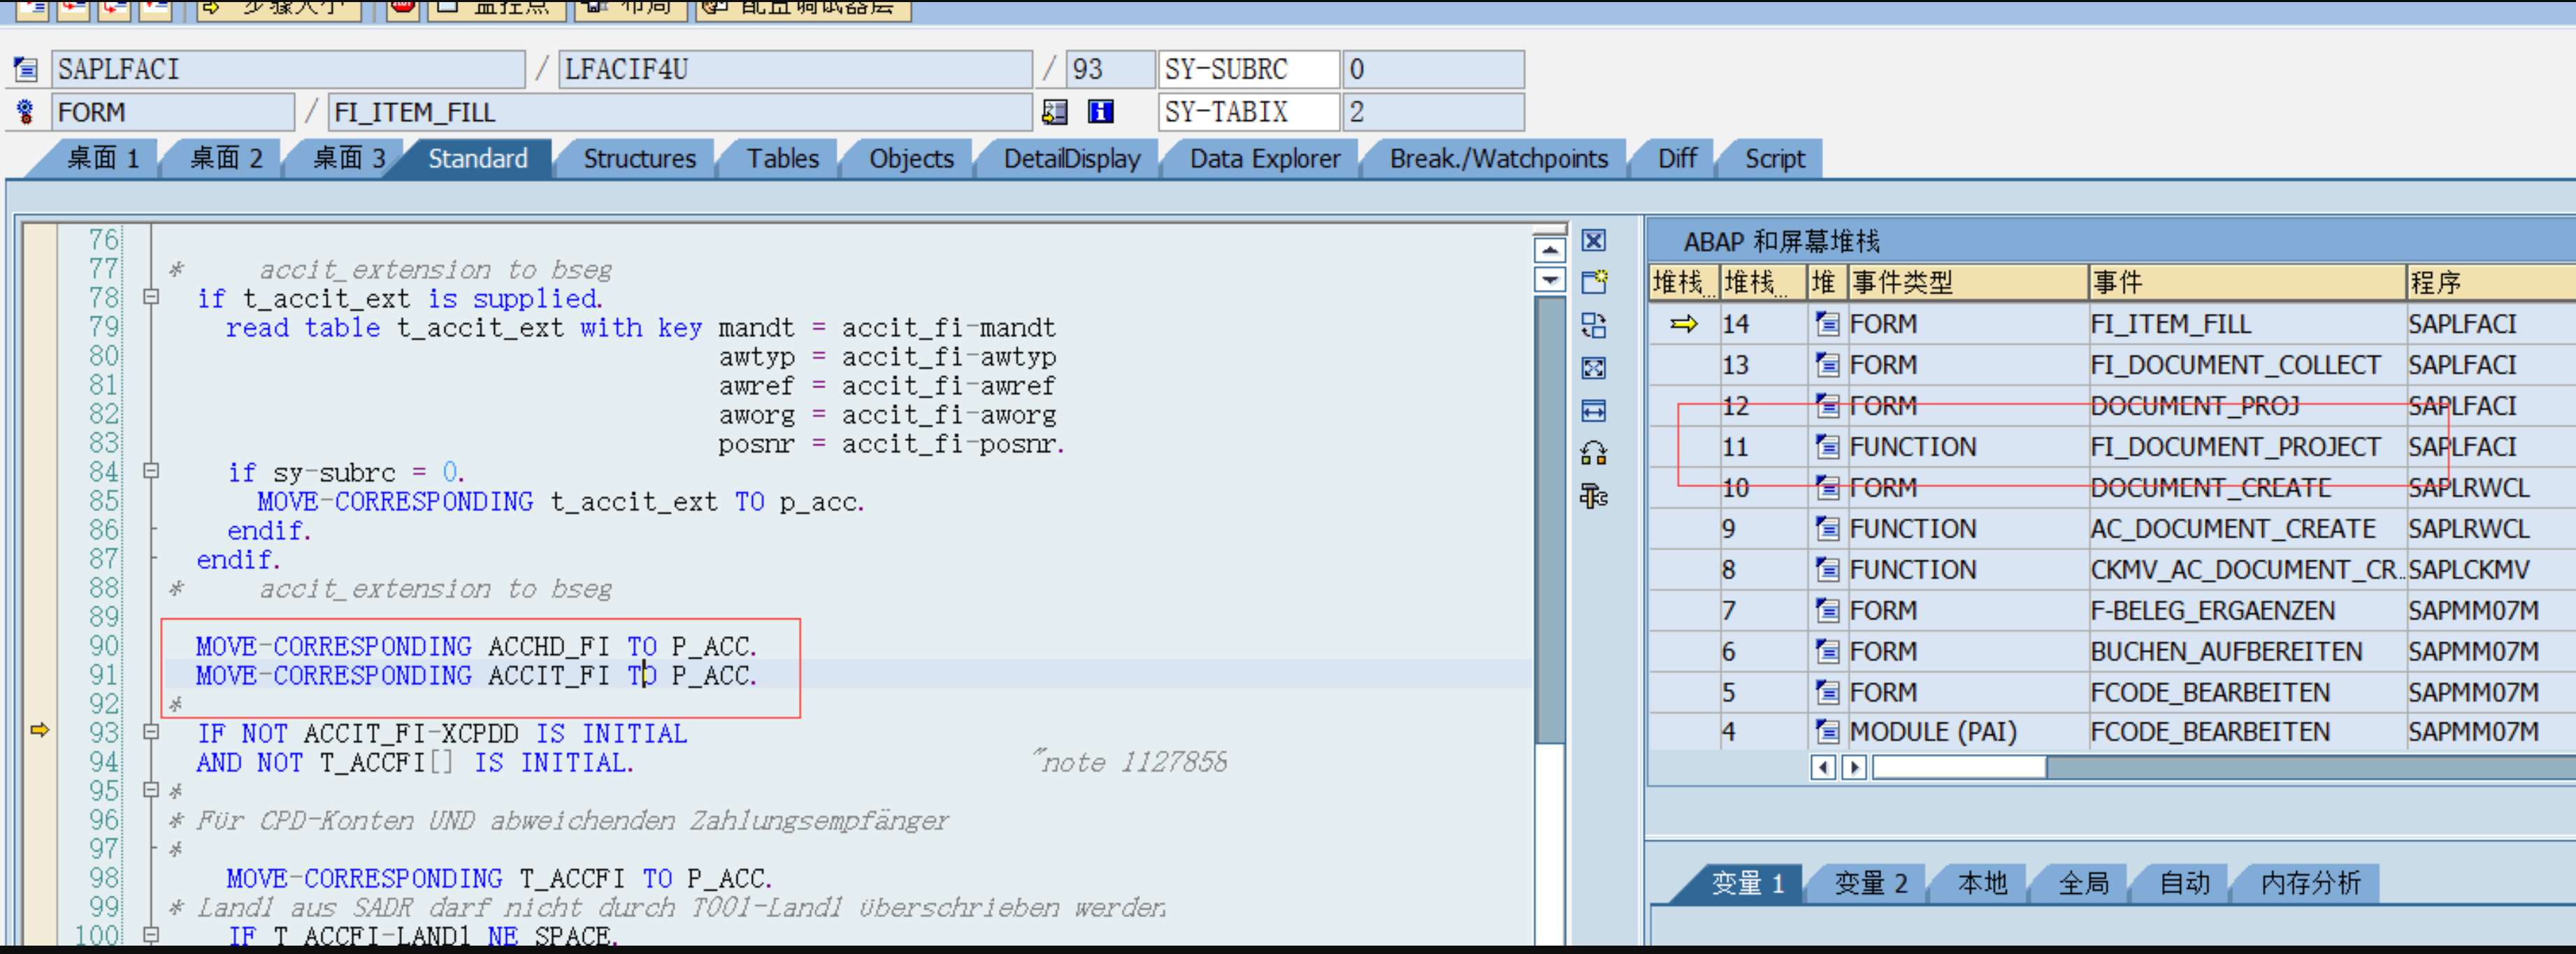Click the gear icon left of FORM field

(25, 111)
